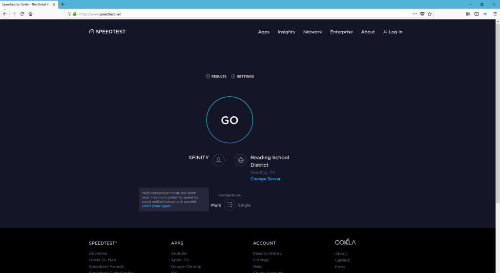Open Google Chrome footer link

[186, 266]
